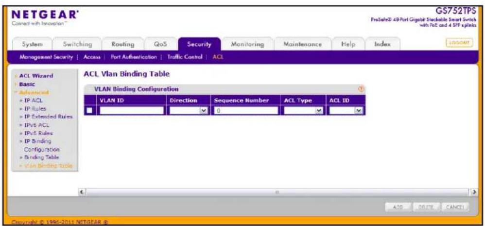This screenshot has width=485, height=226.
Task: Switch to the QoS tab
Action: pos(160,44)
